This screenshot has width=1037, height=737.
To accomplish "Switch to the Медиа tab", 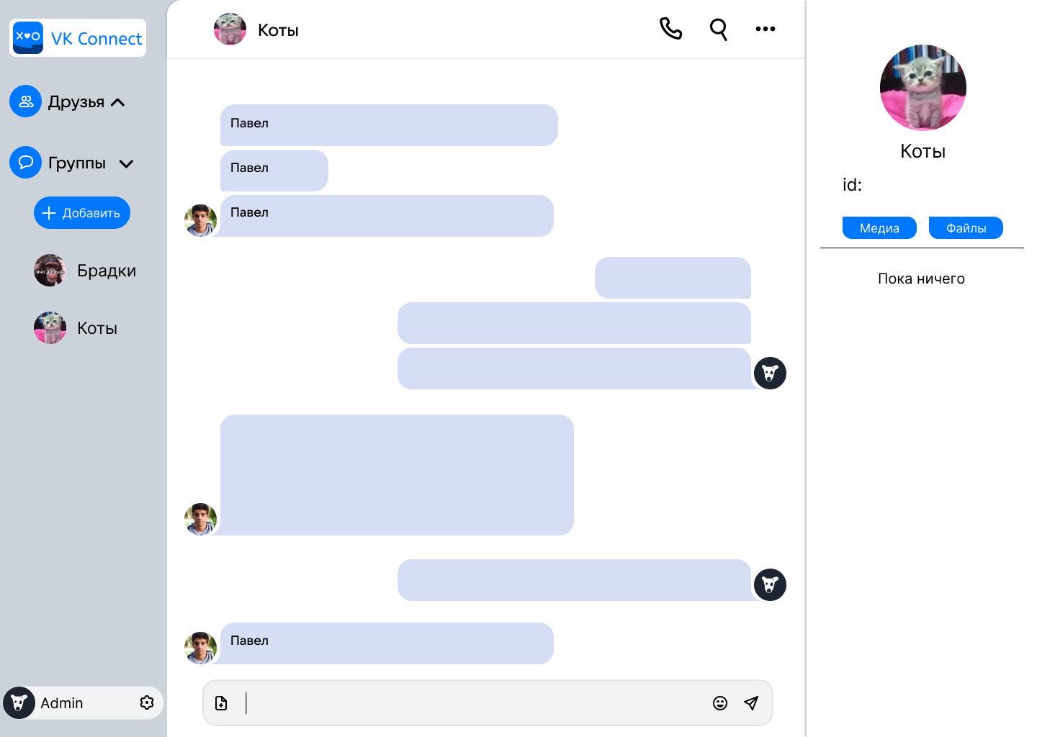I will 879,228.
